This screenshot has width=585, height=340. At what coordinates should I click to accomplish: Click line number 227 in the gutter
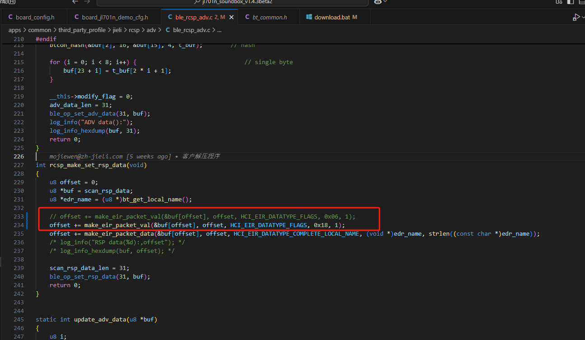[x=19, y=165]
